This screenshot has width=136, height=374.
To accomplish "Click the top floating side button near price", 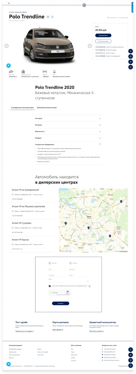I will coord(131,51).
